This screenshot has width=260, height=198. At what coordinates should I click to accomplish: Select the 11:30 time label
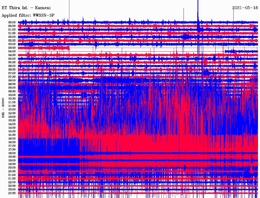[x=12, y=106]
